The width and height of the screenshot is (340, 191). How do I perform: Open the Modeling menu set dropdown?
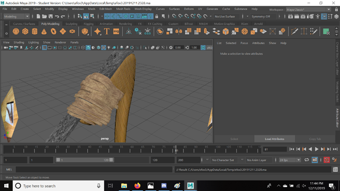16,17
